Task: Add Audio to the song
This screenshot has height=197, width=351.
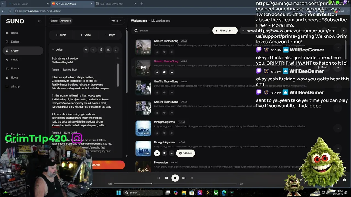Action: (61, 35)
